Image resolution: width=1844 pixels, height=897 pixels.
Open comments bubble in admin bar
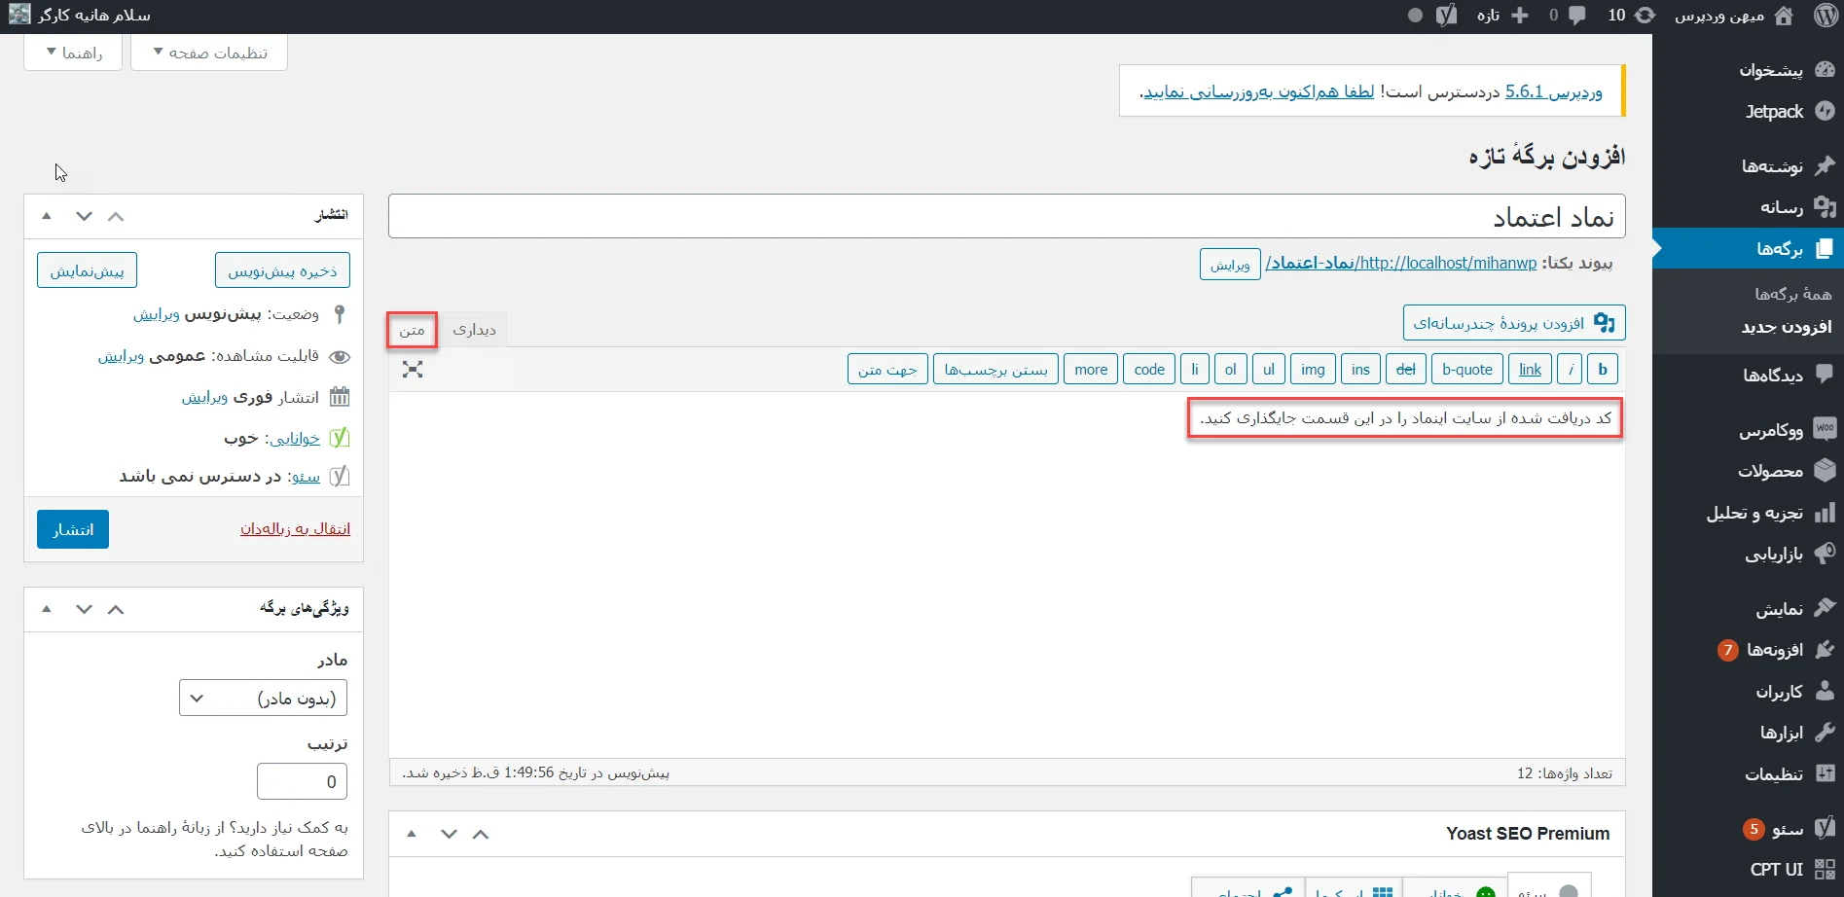click(1567, 16)
